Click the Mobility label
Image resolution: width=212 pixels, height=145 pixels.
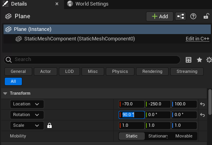[x=18, y=136]
